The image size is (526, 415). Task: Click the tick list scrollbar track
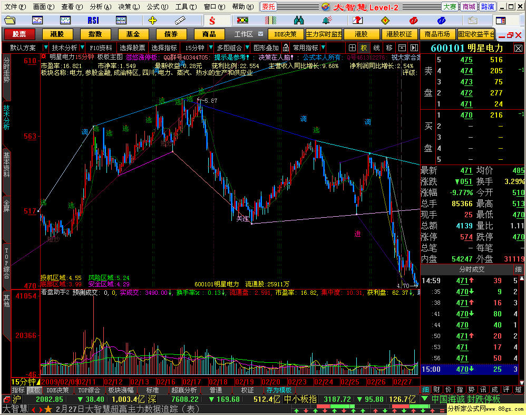tap(522, 330)
